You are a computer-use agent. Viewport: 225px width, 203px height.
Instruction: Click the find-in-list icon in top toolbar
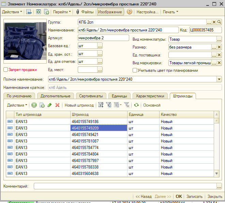(x=29, y=12)
